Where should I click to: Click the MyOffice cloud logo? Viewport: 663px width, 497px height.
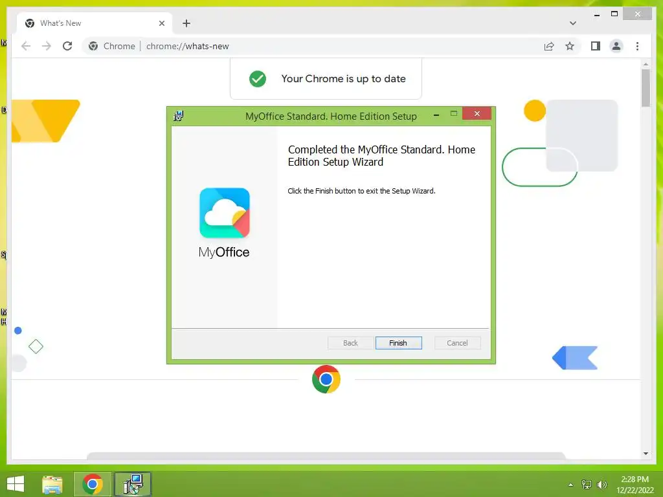pos(225,213)
